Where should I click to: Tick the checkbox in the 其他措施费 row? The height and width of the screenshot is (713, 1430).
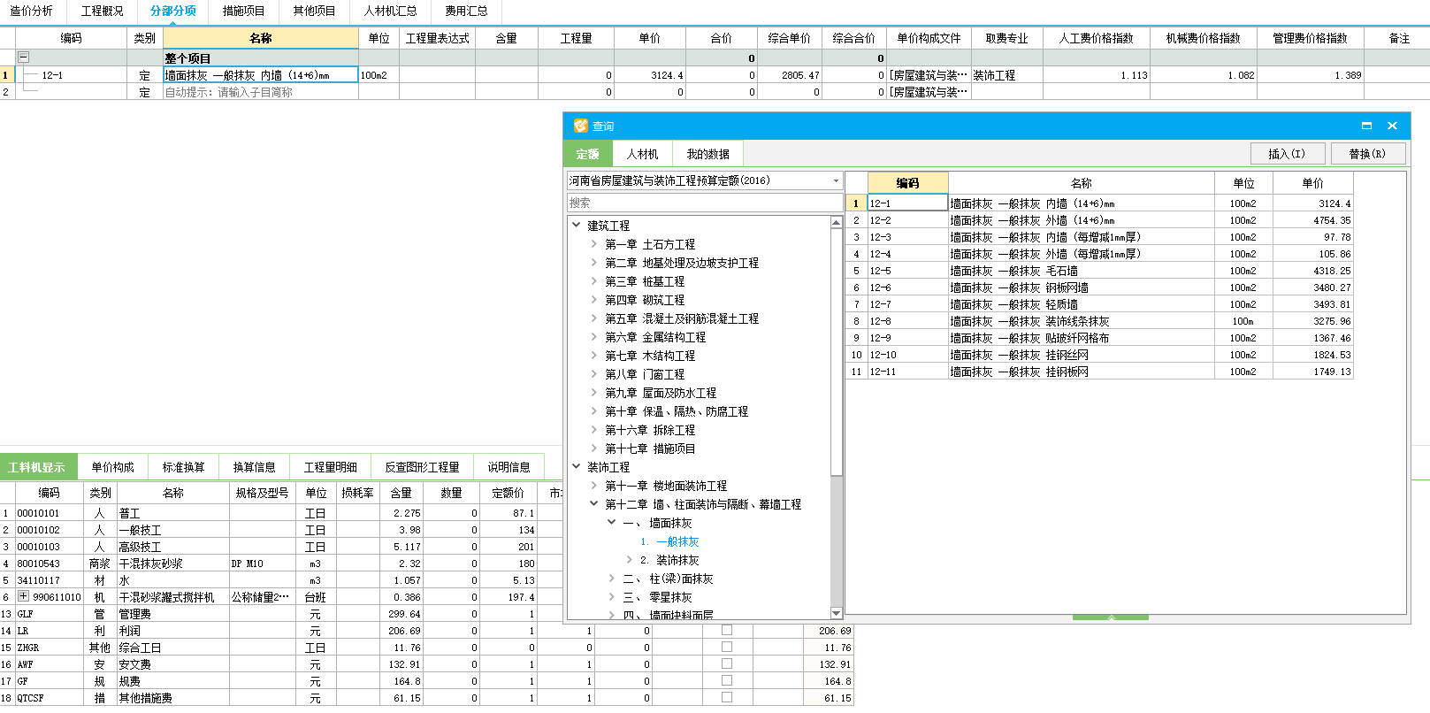click(727, 697)
